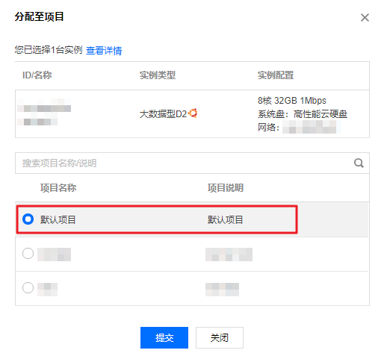Close the 分配至项目 dialog with X icon
384x359 pixels.
[365, 18]
